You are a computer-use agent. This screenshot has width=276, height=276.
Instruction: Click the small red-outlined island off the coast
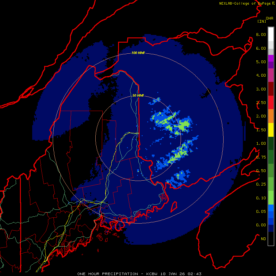click(174, 207)
